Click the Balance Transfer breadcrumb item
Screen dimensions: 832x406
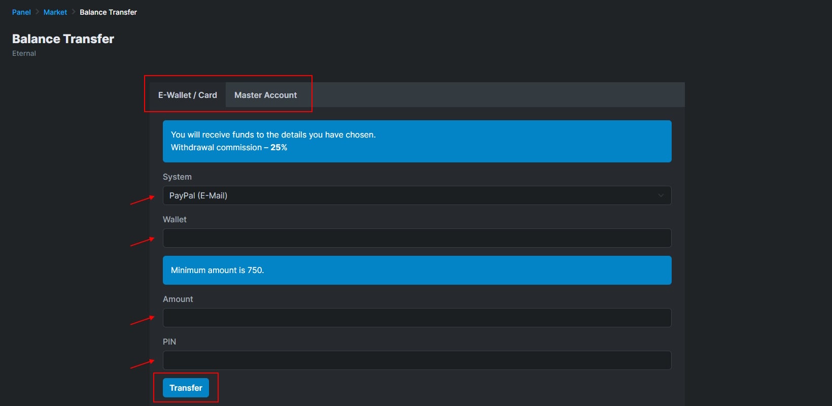pos(108,12)
